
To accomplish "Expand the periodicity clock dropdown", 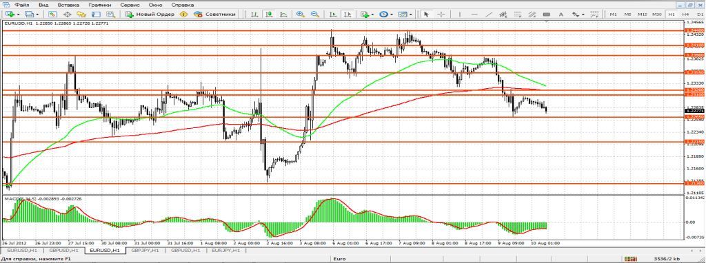I will coord(392,14).
